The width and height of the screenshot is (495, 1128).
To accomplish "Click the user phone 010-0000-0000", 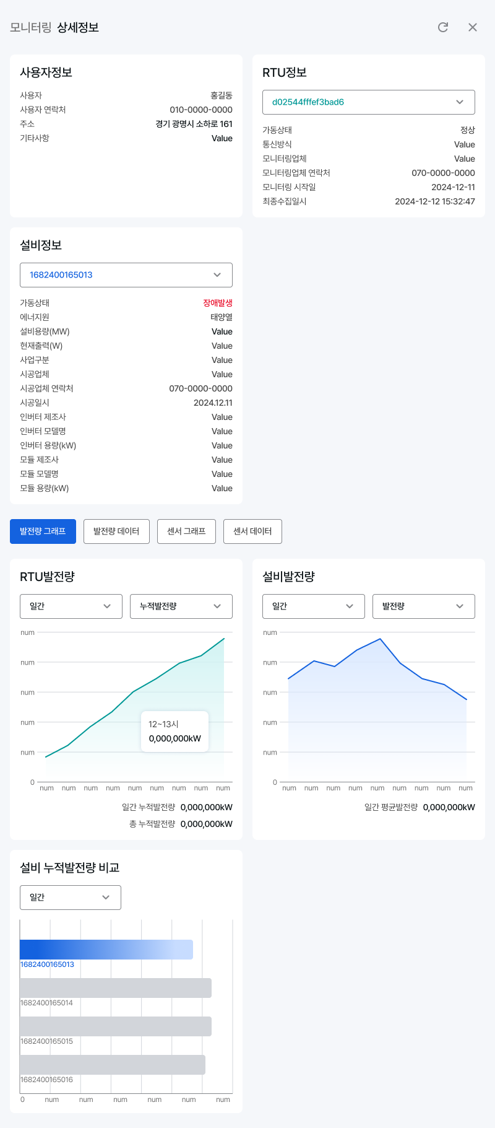I will pos(201,110).
